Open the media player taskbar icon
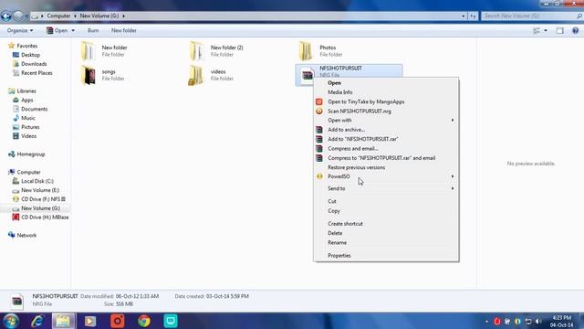The width and height of the screenshot is (584, 329). (x=90, y=321)
